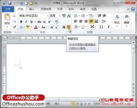Screen dimensions: 137x108
Task: Click the vertical scrollbar down arrow
Action: tap(133, 84)
